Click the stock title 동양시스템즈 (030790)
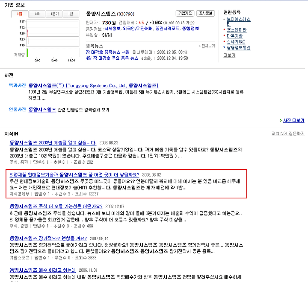Screen dimensions: 308x282 [x=110, y=14]
